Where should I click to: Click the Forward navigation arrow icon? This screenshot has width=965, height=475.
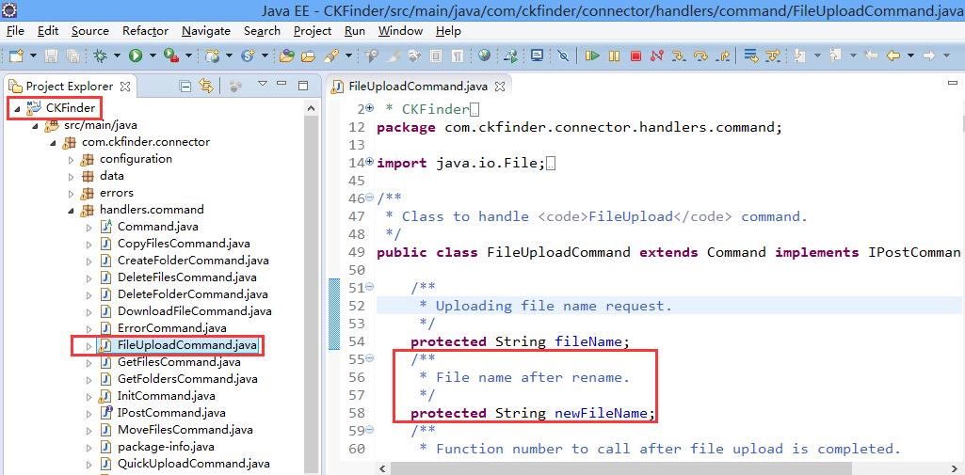click(928, 55)
